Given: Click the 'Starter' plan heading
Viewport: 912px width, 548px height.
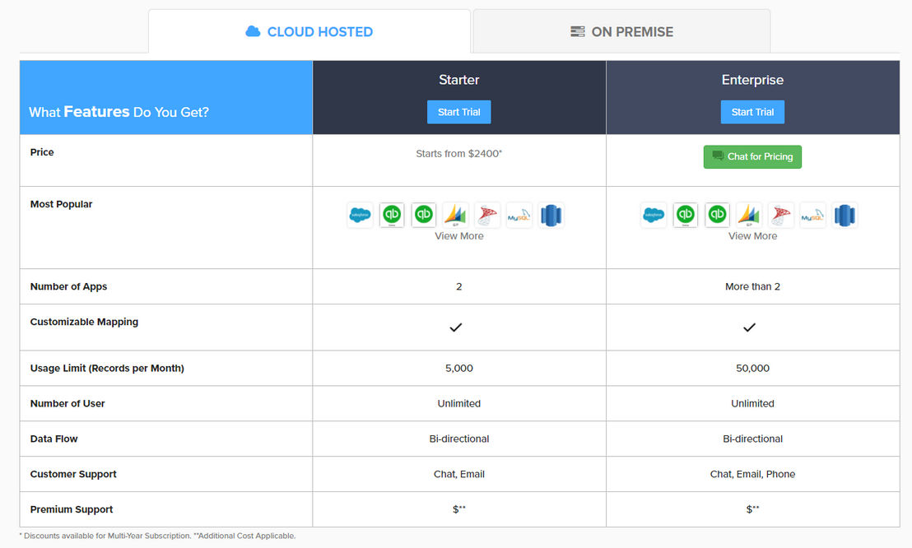Looking at the screenshot, I should [x=459, y=80].
